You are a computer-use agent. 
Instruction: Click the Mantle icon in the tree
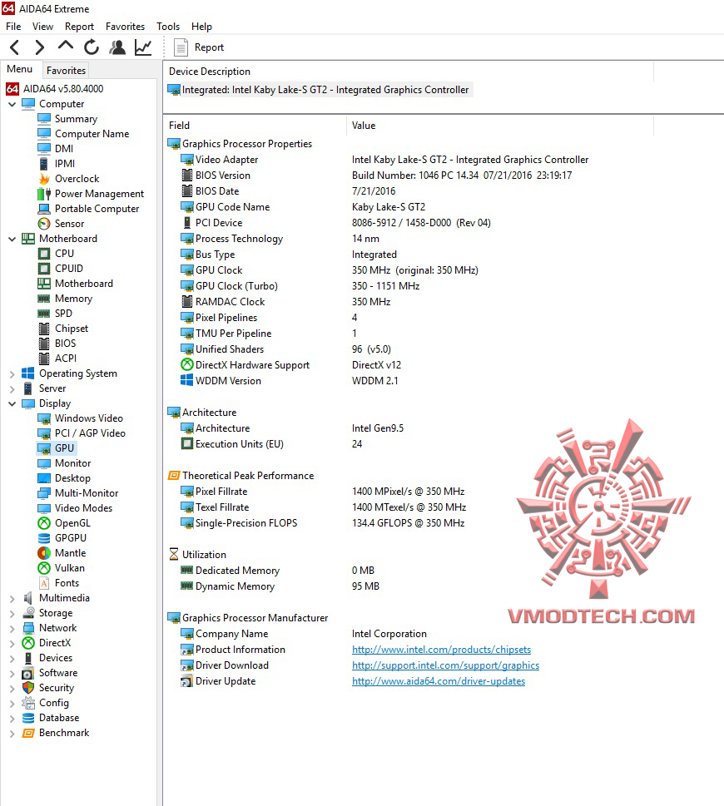pos(44,553)
